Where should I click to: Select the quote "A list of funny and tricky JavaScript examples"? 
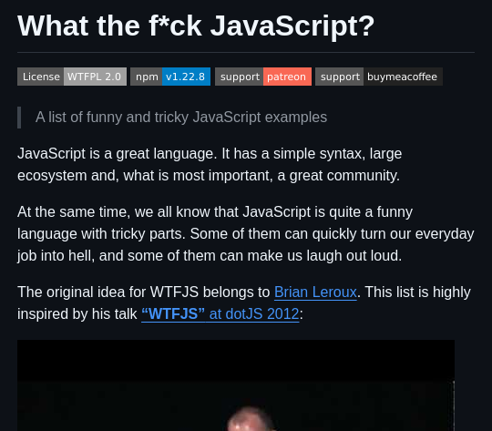pos(181,118)
